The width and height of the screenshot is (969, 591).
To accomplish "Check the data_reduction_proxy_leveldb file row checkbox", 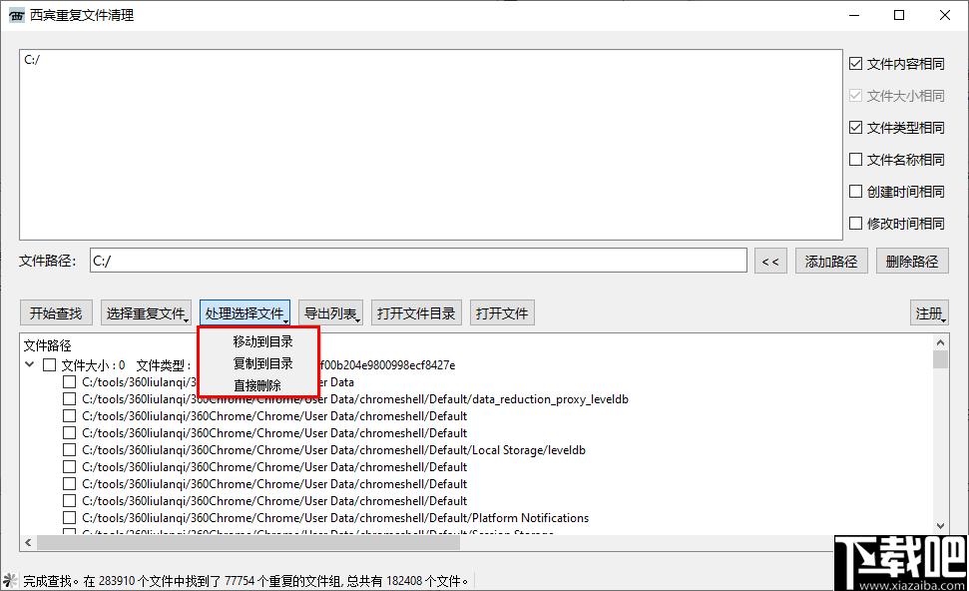I will tap(69, 398).
